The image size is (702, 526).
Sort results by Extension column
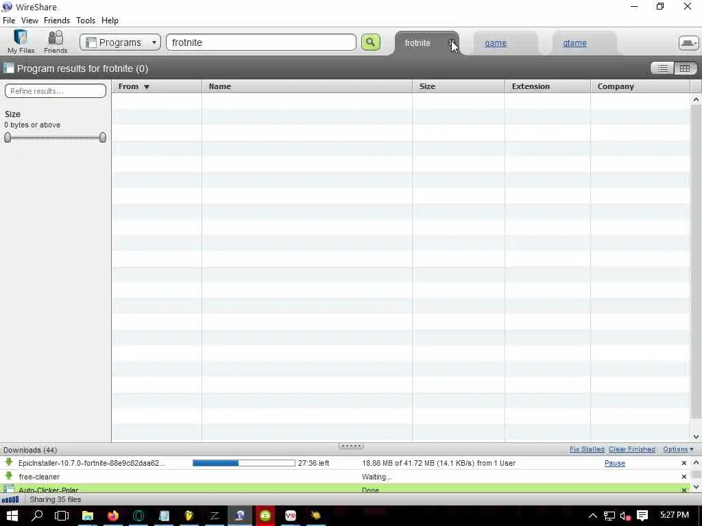pyautogui.click(x=548, y=86)
